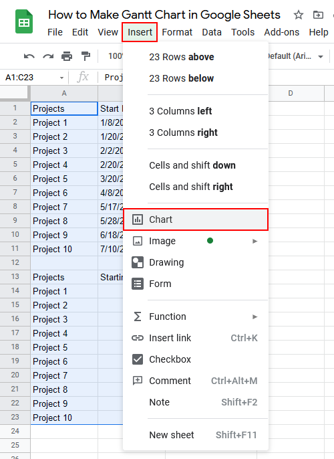Open the name box dropdown arrow
The image size is (334, 459).
pyautogui.click(x=61, y=78)
